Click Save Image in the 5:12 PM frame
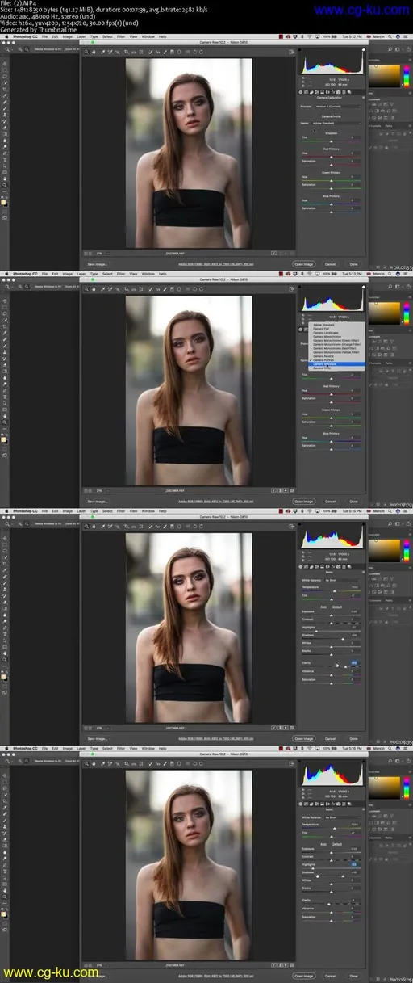Screen dimensions: 413x983 (x=97, y=264)
